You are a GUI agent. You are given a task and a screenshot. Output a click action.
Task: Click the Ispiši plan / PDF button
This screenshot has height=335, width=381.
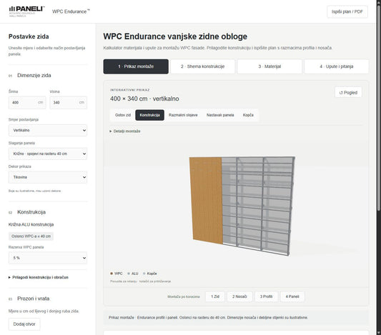point(347,11)
